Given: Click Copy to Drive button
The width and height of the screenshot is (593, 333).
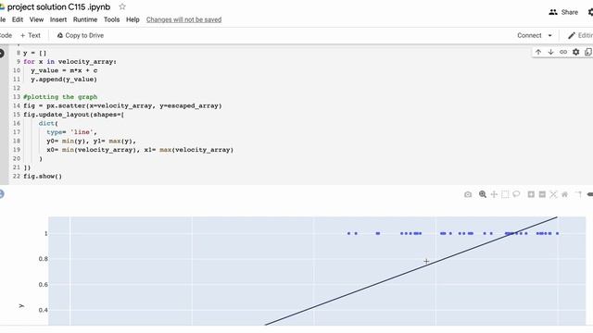Looking at the screenshot, I should click(x=81, y=35).
